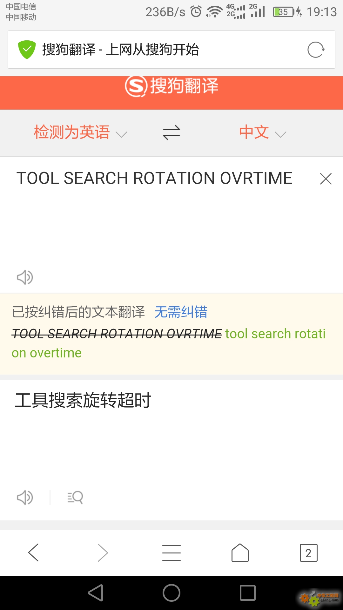The width and height of the screenshot is (343, 610).
Task: Swap source and target languages
Action: 171,132
